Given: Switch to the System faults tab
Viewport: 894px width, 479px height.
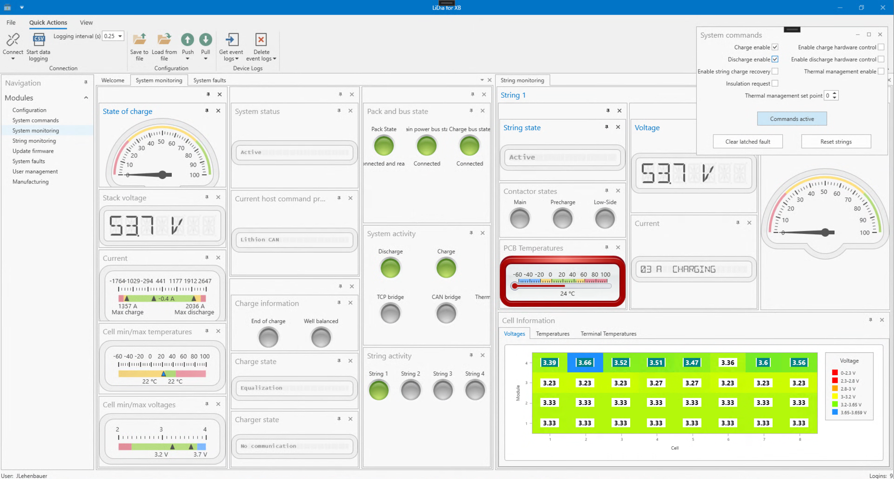Looking at the screenshot, I should pos(210,80).
